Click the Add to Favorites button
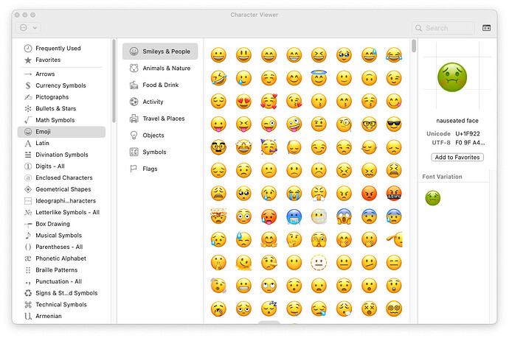This screenshot has height=338, width=509. tap(457, 158)
